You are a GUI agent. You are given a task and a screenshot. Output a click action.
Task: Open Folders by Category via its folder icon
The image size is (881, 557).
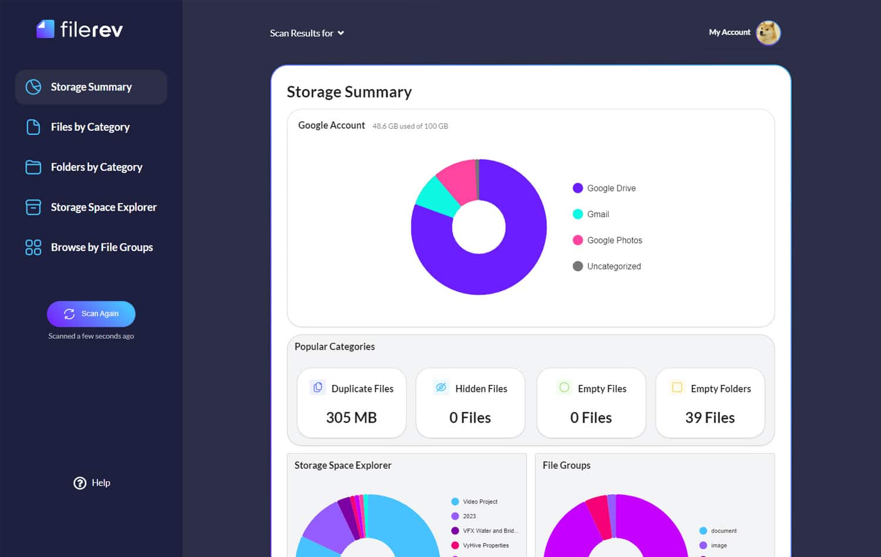pyautogui.click(x=32, y=167)
